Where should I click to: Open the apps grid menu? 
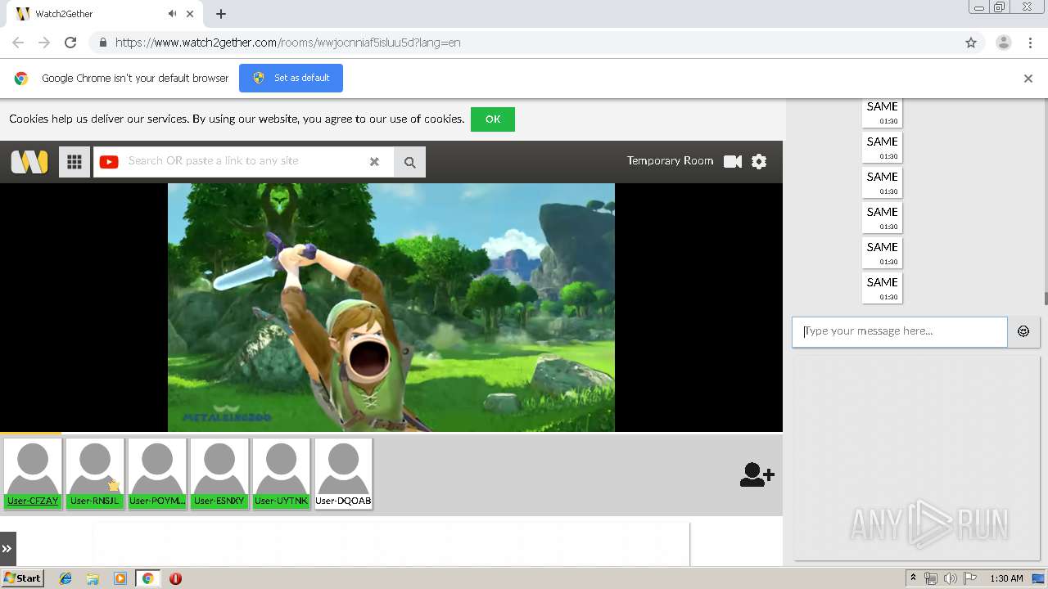pyautogui.click(x=75, y=162)
